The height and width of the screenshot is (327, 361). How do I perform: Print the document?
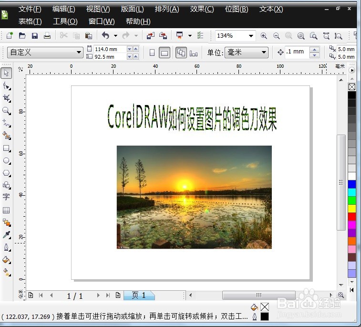(47, 35)
